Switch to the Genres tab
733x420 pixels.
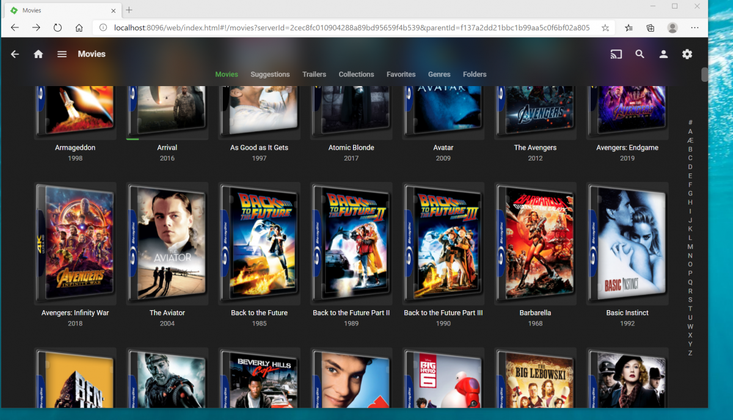pos(439,74)
